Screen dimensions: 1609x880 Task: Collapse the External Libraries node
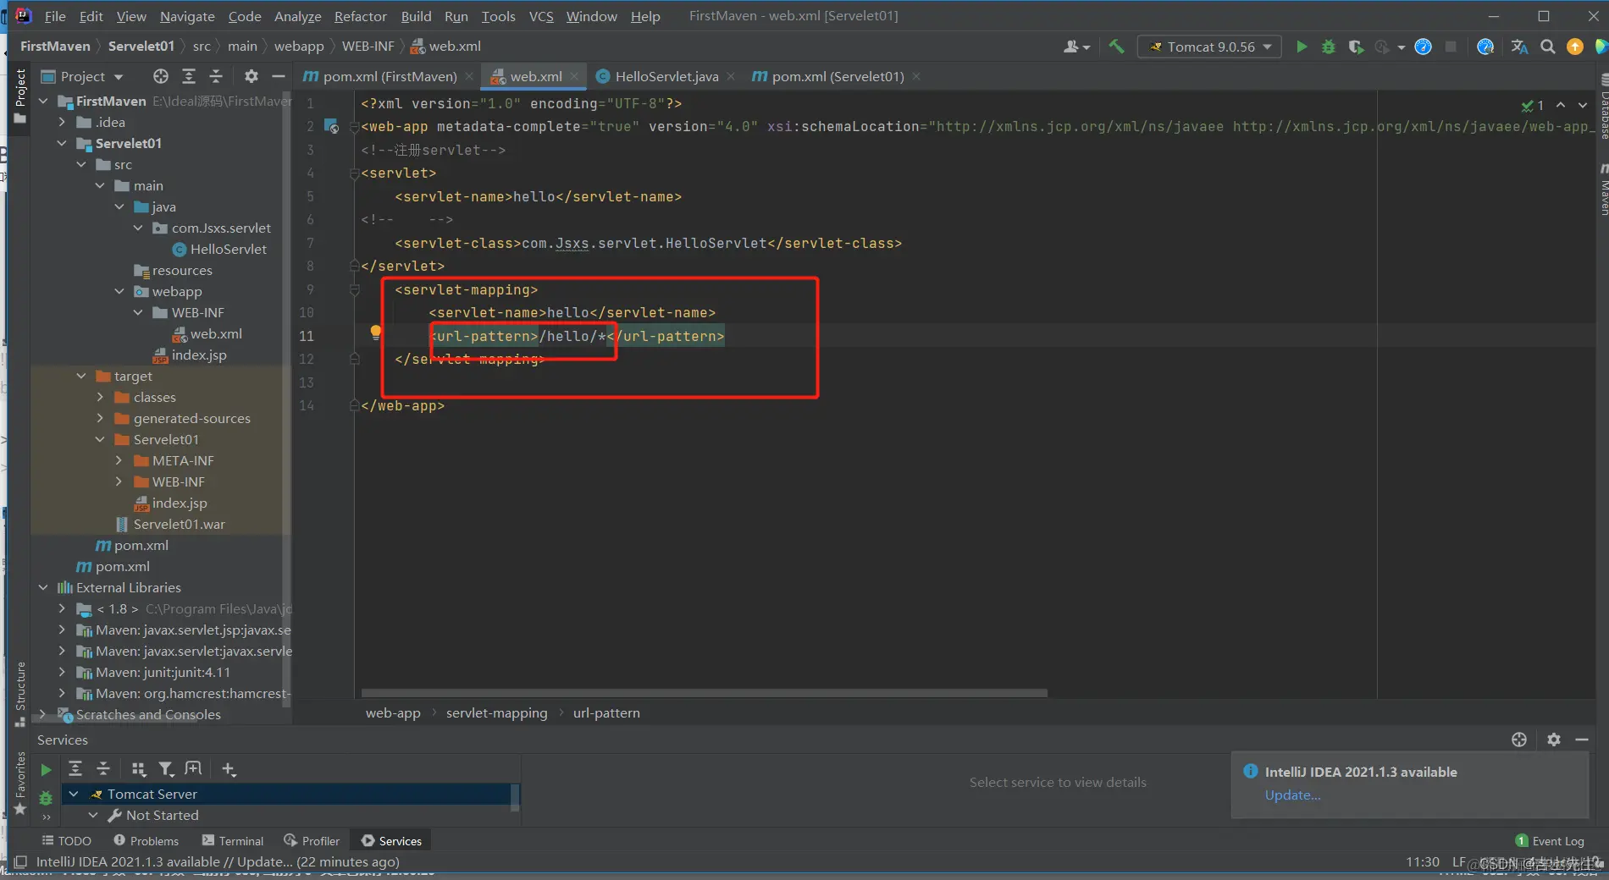(43, 588)
